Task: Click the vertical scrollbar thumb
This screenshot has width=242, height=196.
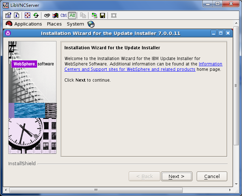Action: [236, 86]
